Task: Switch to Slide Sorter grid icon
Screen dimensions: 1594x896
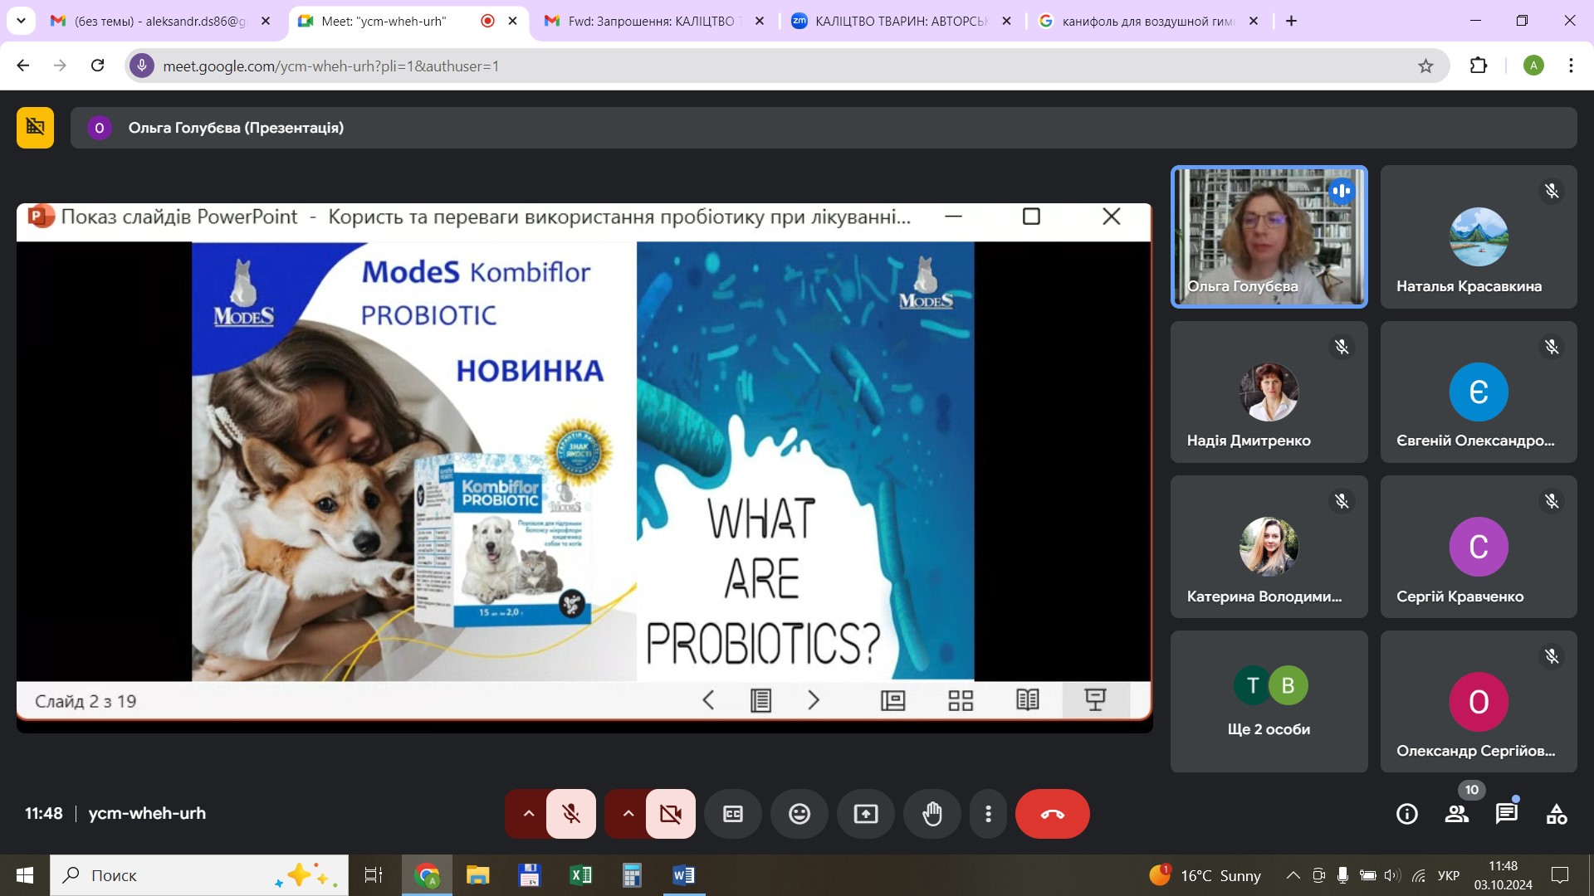Action: click(961, 700)
